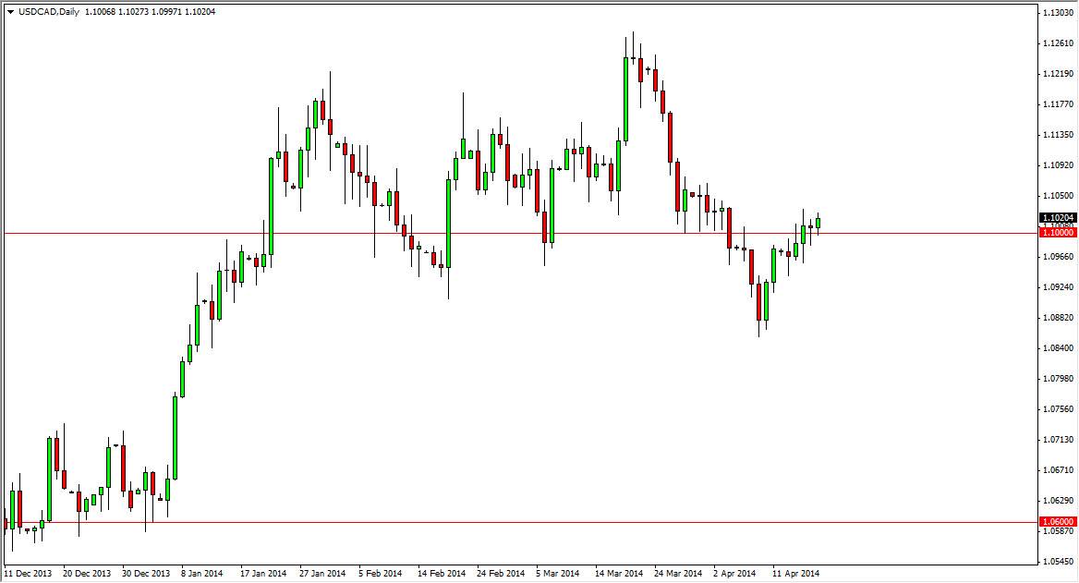Click the red 1.10000 price label on axis

(1056, 233)
